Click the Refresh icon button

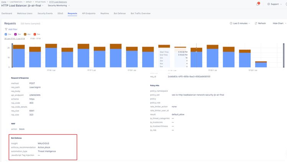click(x=255, y=23)
